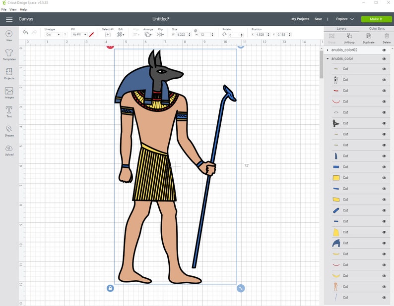Open the Explore machine dropdown
The width and height of the screenshot is (394, 306).
(x=345, y=19)
